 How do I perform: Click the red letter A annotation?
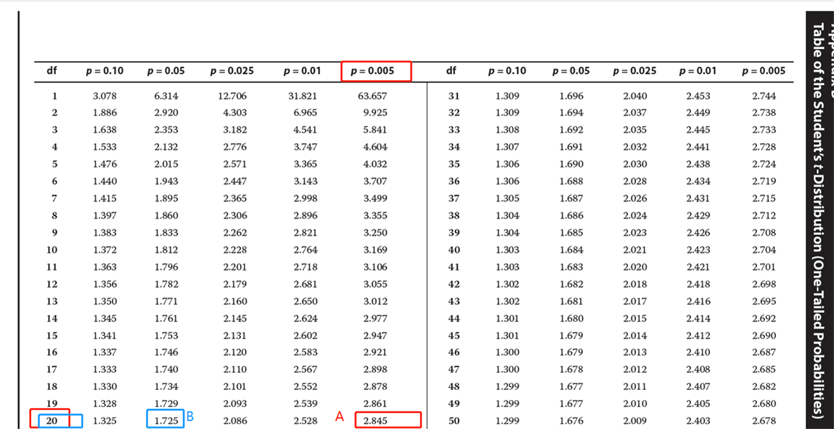(x=340, y=417)
